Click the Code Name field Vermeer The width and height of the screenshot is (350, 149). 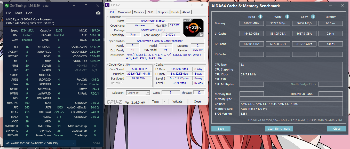click(x=140, y=26)
